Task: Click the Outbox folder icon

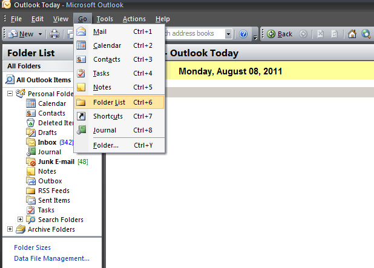Action: (x=31, y=181)
